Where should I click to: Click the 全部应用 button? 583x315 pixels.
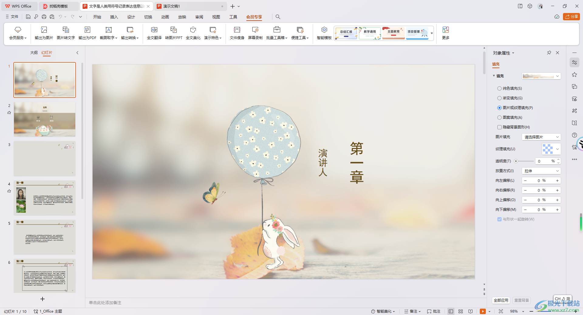tap(501, 300)
